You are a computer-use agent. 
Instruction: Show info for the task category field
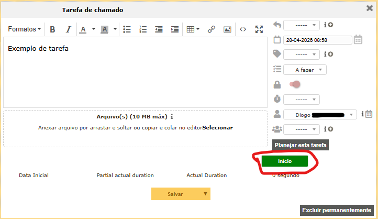325,54
